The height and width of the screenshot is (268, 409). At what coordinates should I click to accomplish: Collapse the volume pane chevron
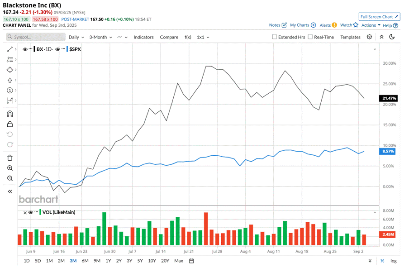coord(375,212)
